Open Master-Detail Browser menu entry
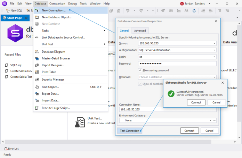This screenshot has height=158, width=242. tap(71, 58)
